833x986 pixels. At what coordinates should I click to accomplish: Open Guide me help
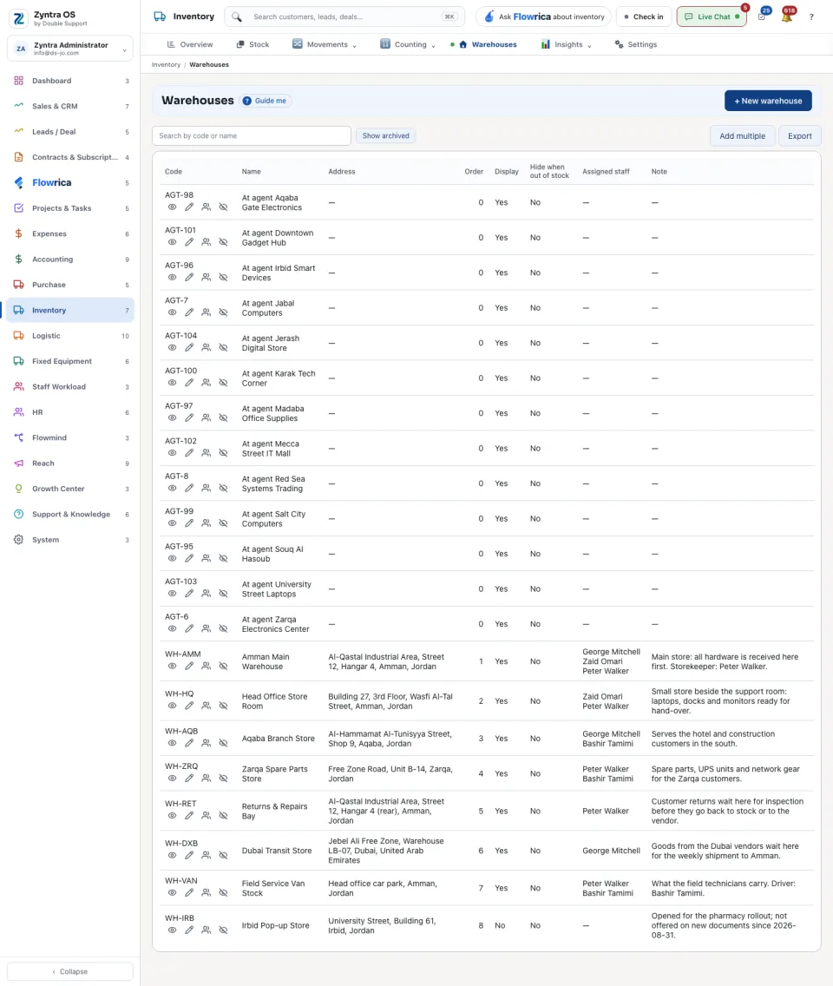(265, 101)
